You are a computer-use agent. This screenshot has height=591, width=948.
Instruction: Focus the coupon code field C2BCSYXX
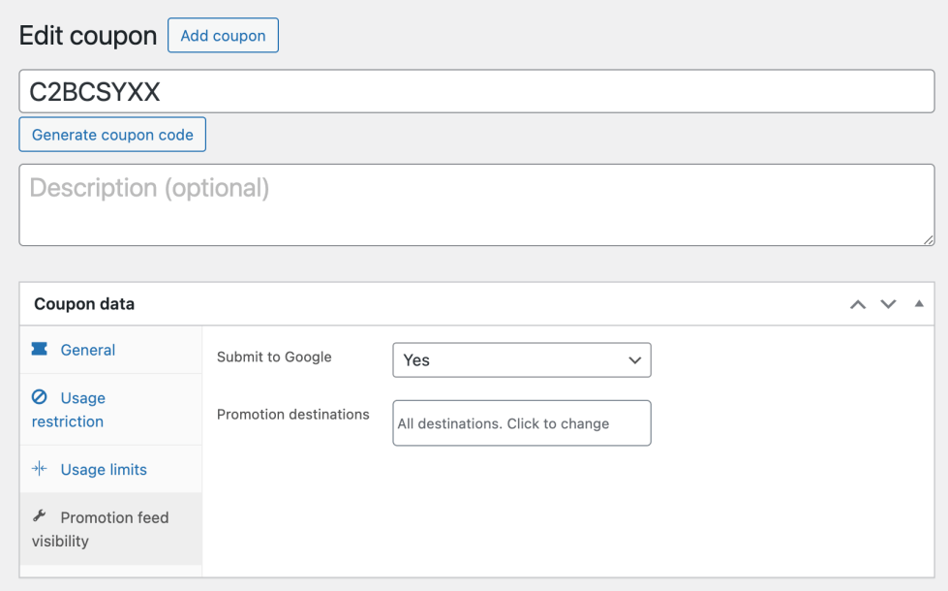coord(476,91)
